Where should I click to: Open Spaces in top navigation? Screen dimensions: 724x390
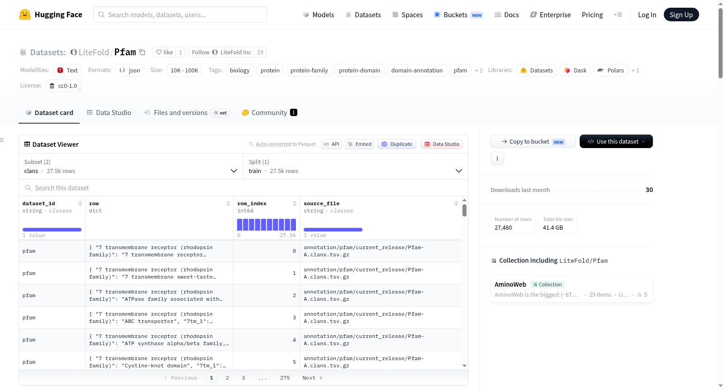[408, 14]
